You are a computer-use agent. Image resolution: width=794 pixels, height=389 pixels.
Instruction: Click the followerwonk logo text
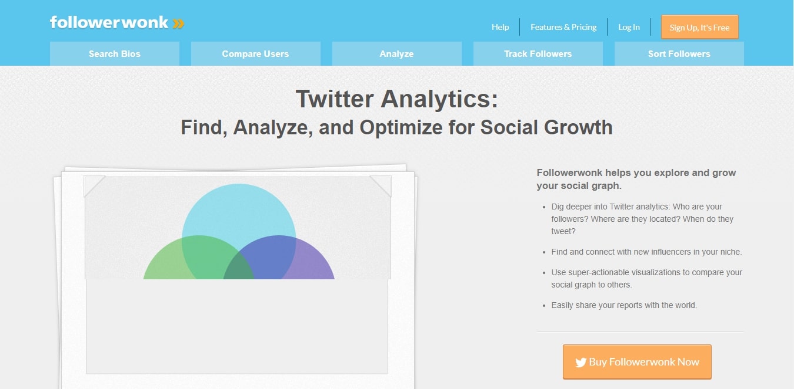tap(109, 23)
